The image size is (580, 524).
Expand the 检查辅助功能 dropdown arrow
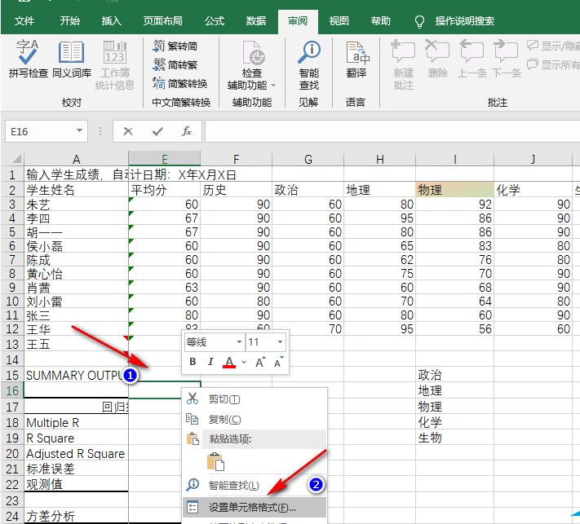pos(273,86)
